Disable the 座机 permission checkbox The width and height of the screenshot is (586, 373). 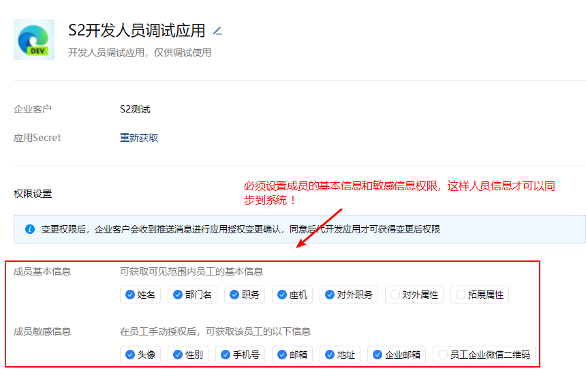coord(281,295)
